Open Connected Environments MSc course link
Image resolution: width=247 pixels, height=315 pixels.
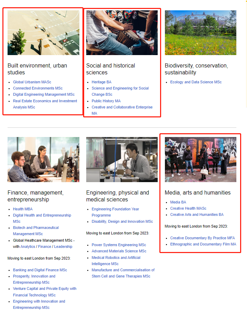[x=38, y=88]
